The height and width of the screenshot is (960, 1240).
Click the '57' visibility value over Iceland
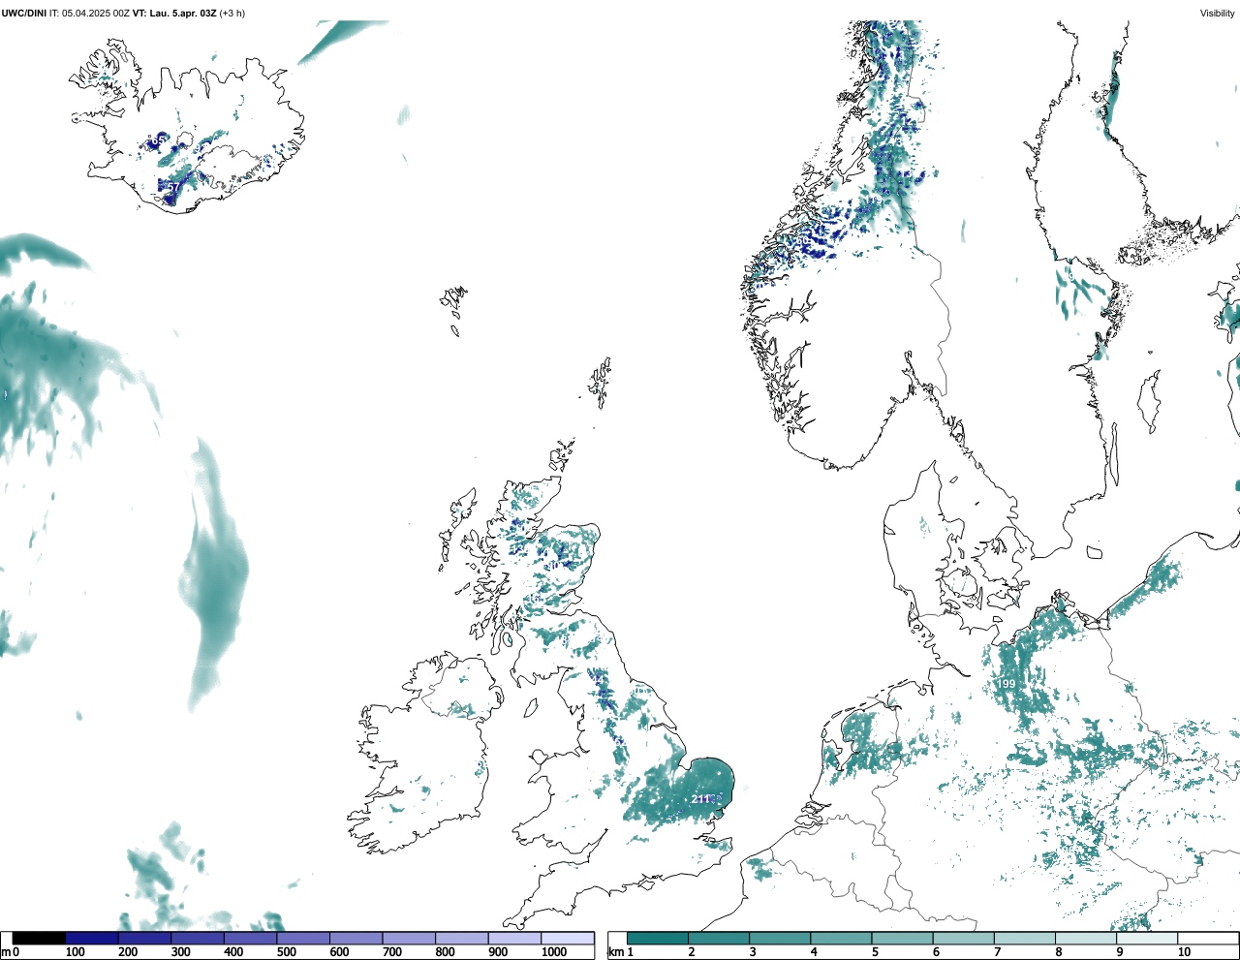click(x=172, y=187)
